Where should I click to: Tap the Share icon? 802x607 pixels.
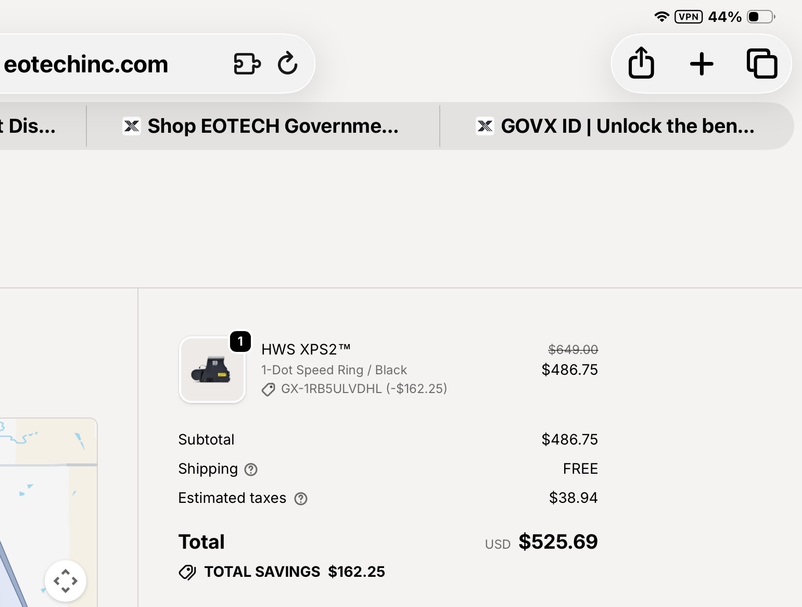[641, 64]
